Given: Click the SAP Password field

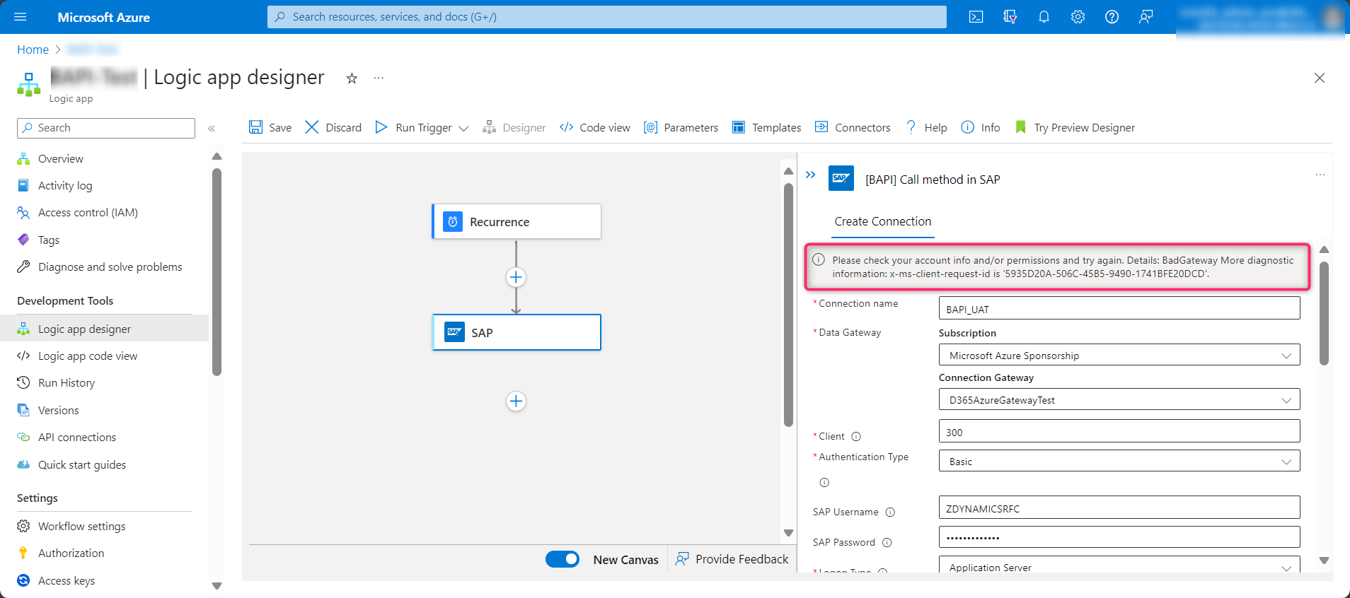Looking at the screenshot, I should [1119, 537].
